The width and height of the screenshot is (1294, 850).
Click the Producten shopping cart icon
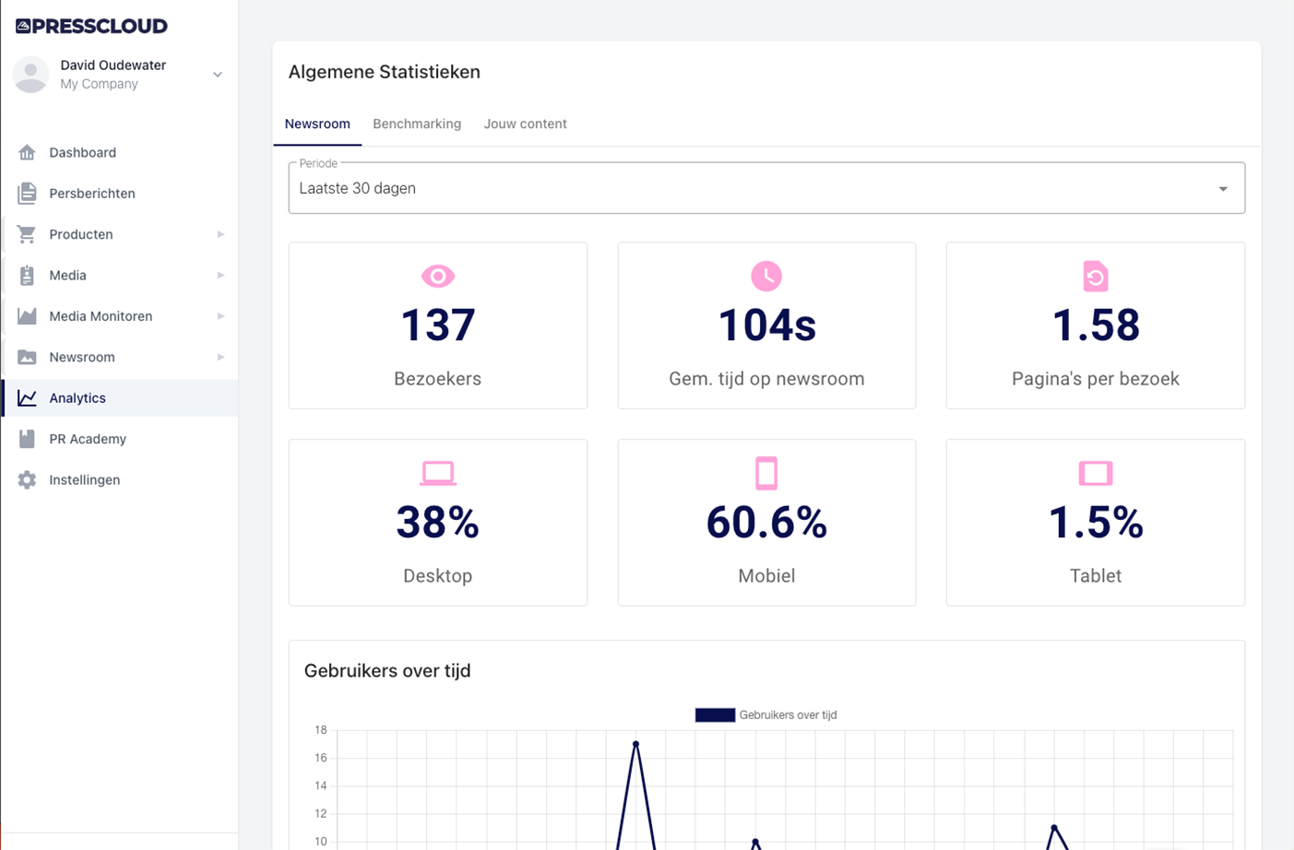point(27,234)
